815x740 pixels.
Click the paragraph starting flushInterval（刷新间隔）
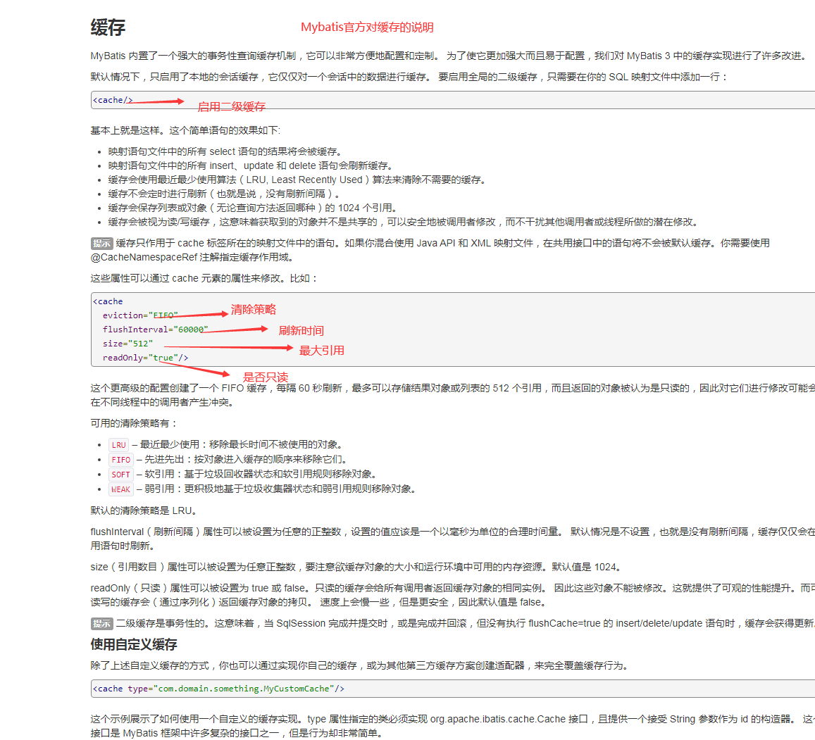[x=453, y=539]
